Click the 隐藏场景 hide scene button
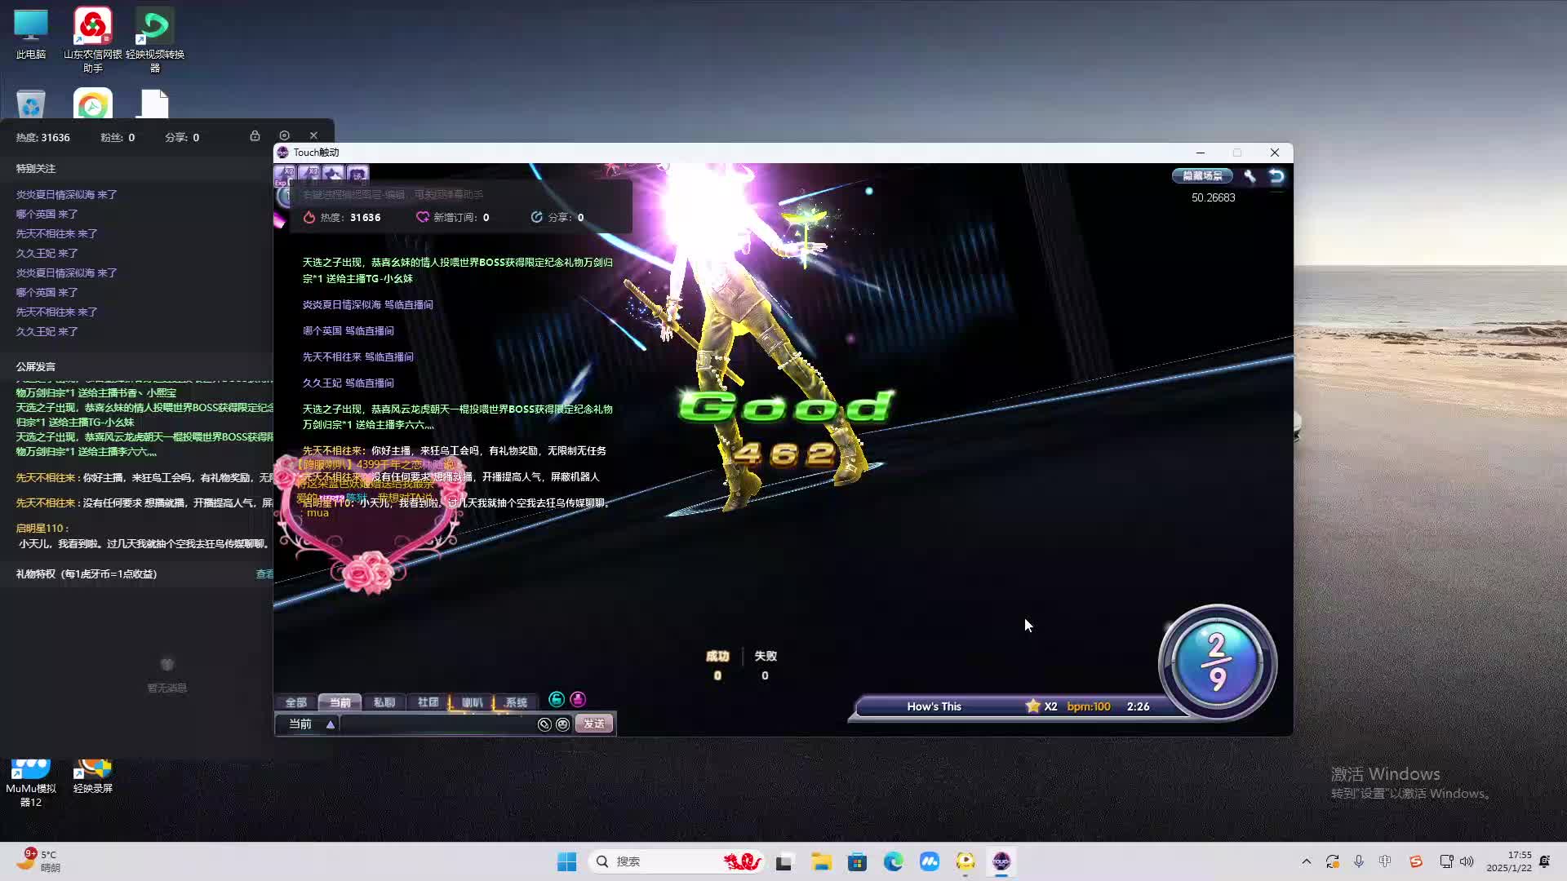Image resolution: width=1567 pixels, height=881 pixels. tap(1202, 176)
